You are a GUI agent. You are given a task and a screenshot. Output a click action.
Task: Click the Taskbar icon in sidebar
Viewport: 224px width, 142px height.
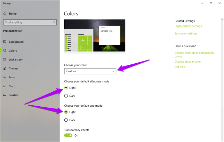[x=5, y=95]
